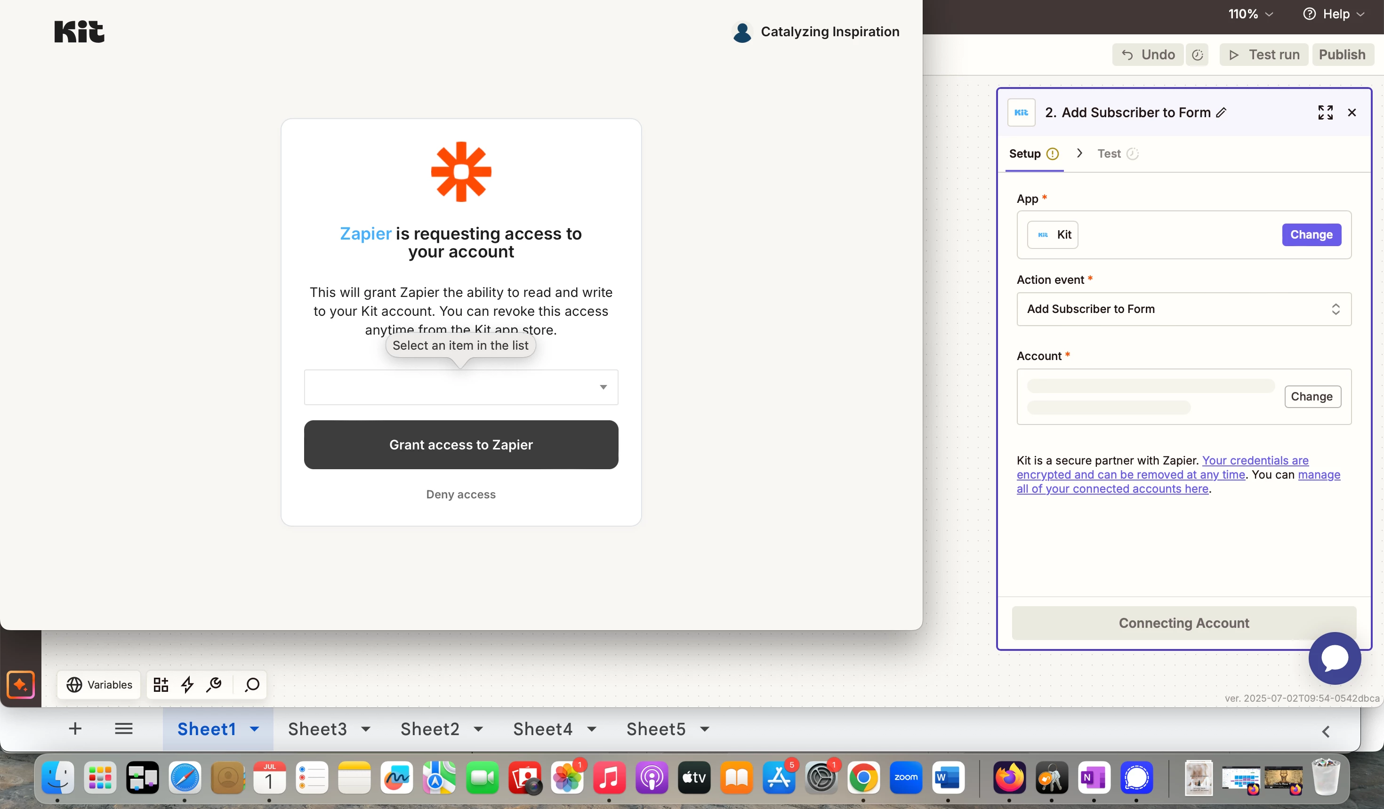Open Google Chrome from the dock
1384x809 pixels.
point(863,777)
